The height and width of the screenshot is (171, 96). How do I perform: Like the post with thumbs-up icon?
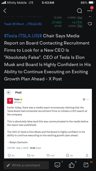[x=72, y=165]
